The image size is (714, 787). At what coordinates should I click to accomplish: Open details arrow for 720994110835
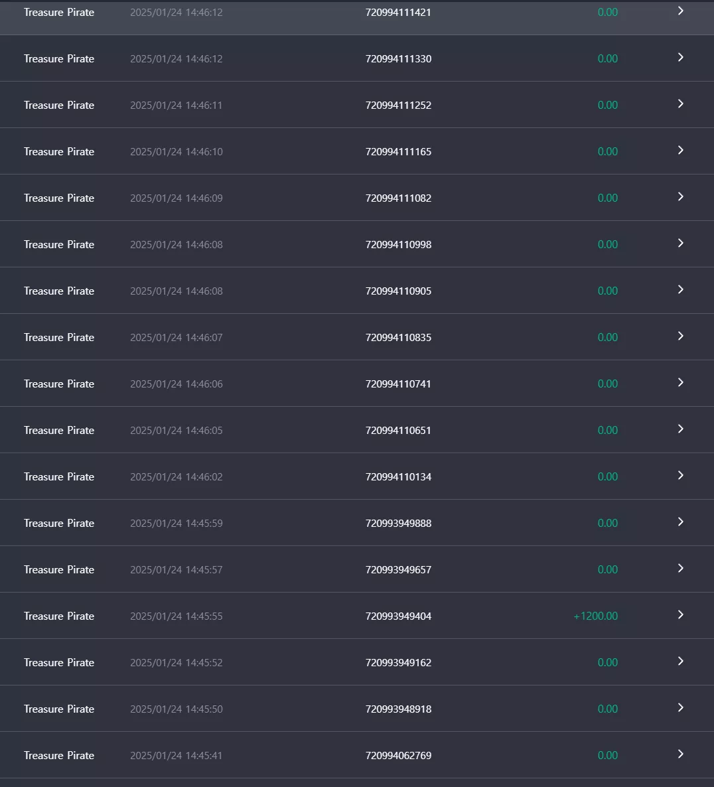click(680, 336)
